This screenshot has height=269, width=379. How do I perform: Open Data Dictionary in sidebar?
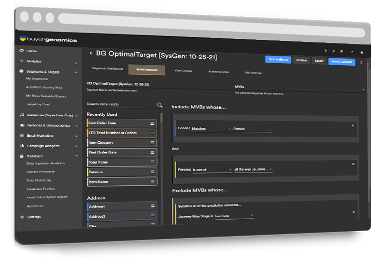coord(39,180)
